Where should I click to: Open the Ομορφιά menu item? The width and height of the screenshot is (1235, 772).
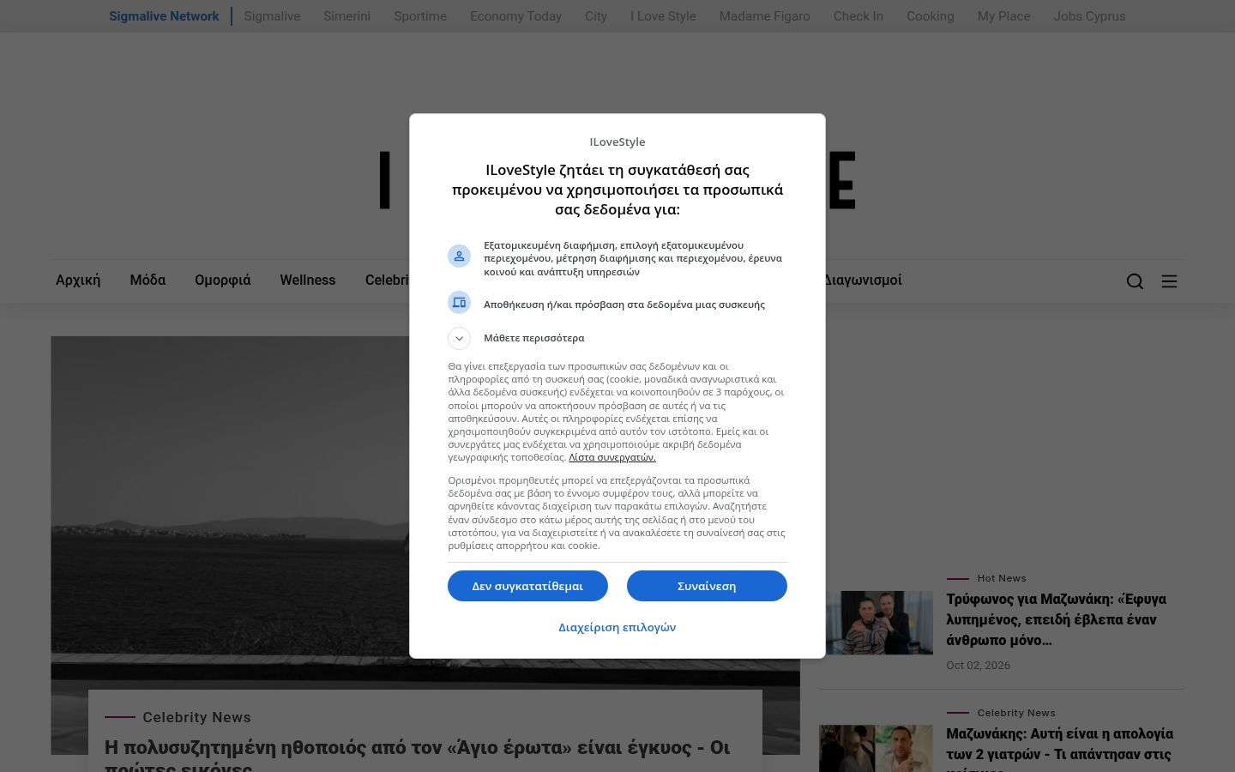(223, 280)
